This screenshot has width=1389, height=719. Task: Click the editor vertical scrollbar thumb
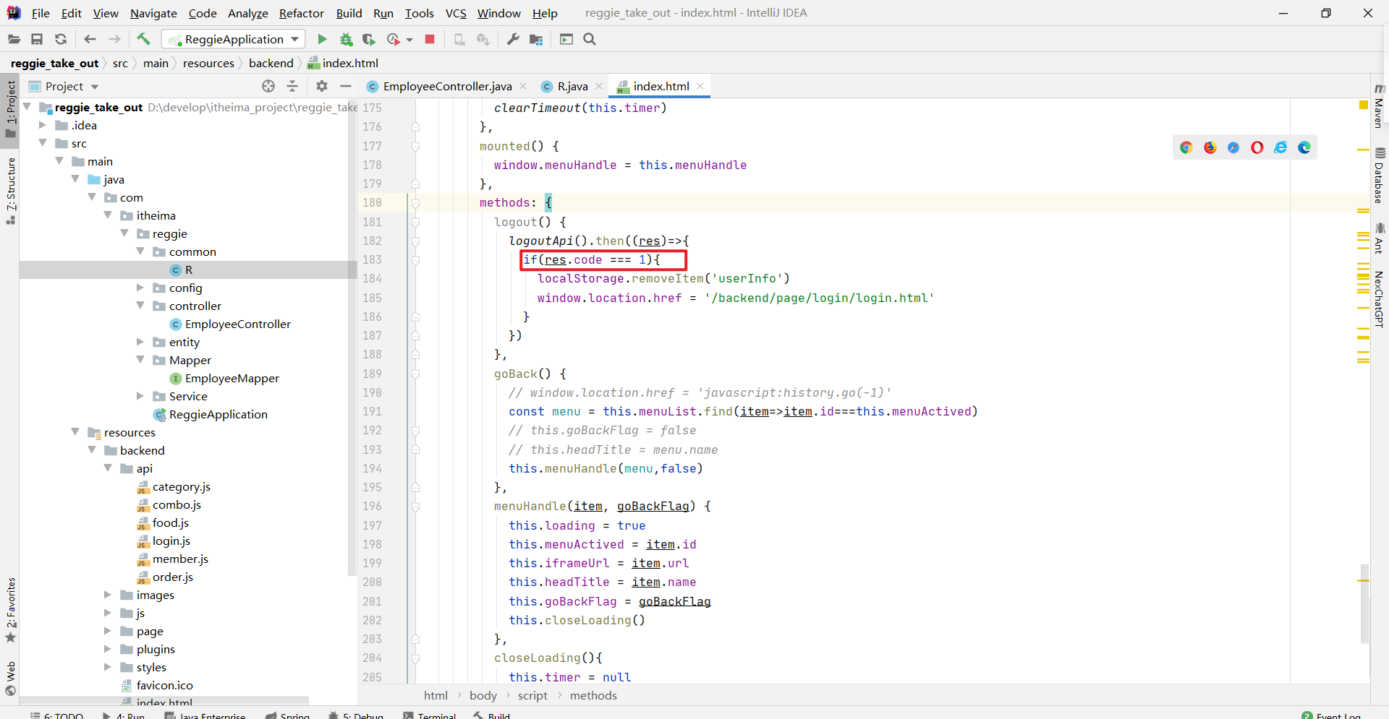point(1364,603)
